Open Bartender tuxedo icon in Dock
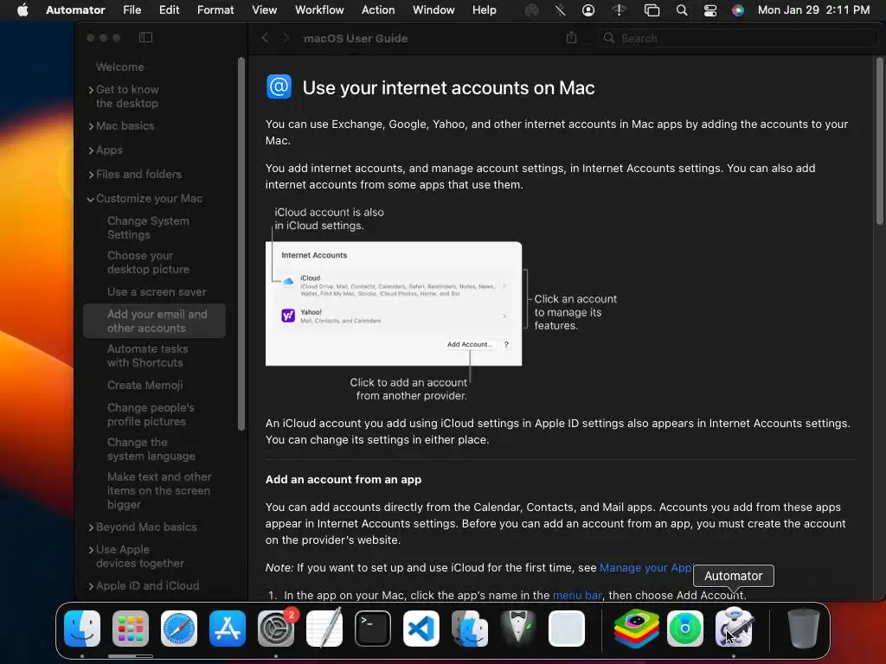The image size is (886, 664). [518, 628]
